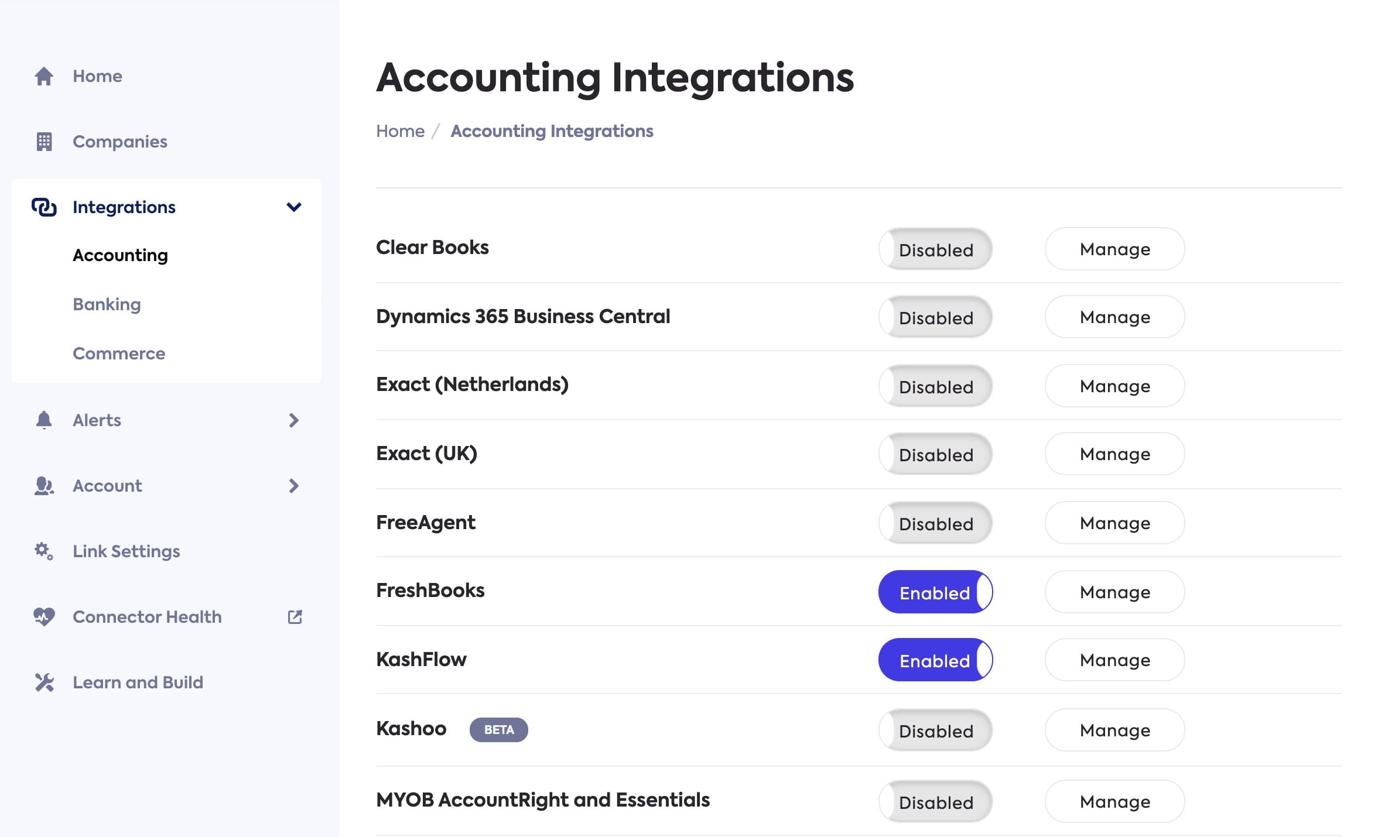The image size is (1395, 837).
Task: Turn off the KashFlow Enabled toggle
Action: [935, 660]
